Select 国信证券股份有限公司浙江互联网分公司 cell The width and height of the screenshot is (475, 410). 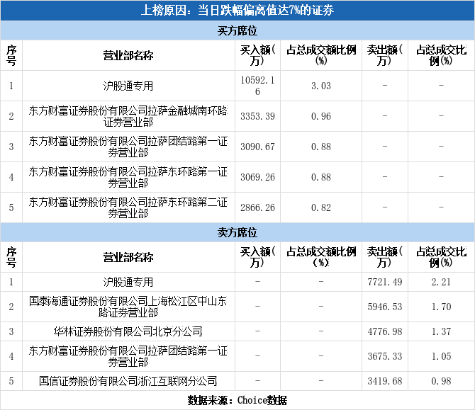(x=128, y=381)
